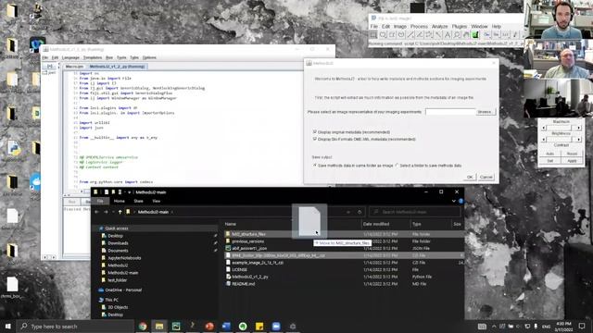Click the green Color picker tool in Fiji

tap(475, 35)
